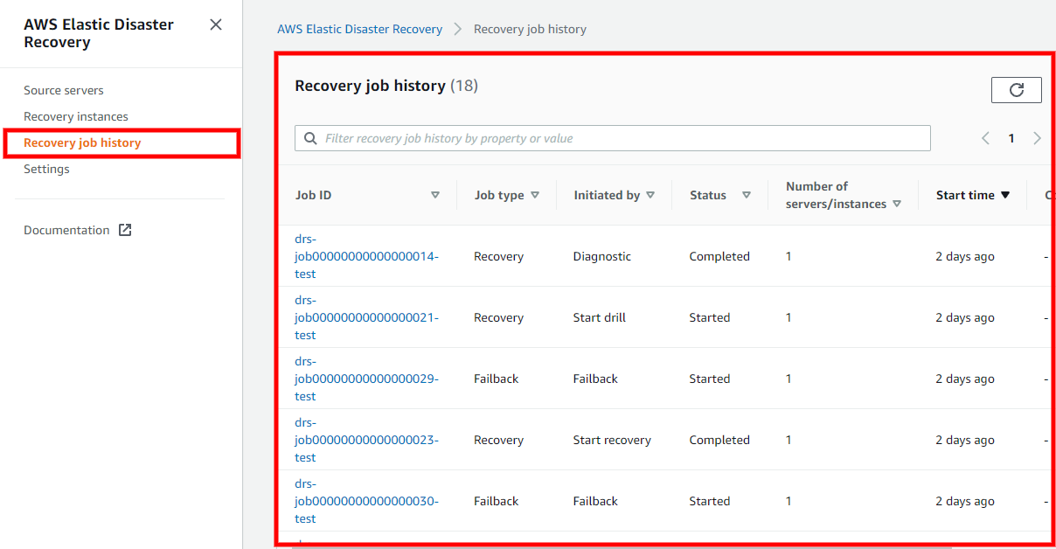The width and height of the screenshot is (1056, 549).
Task: Click '2 days ago' start time for job 21
Action: tap(965, 317)
